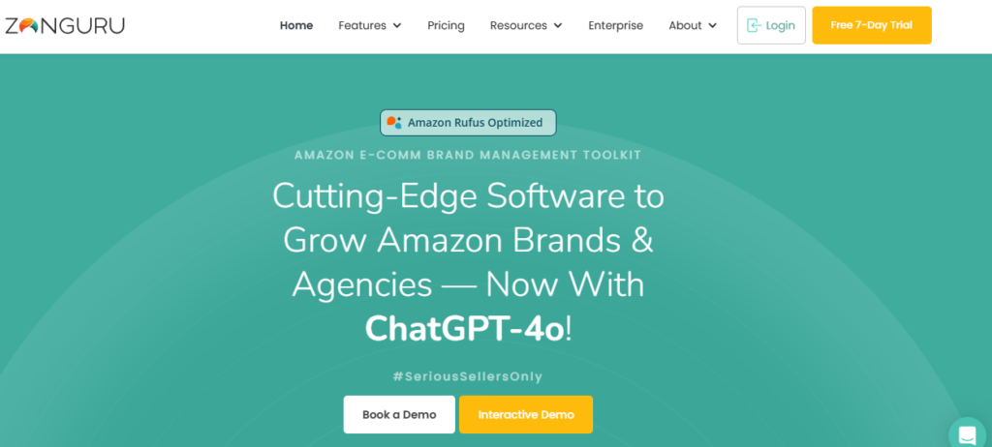Launch the Interactive Demo
The width and height of the screenshot is (992, 447).
(526, 415)
